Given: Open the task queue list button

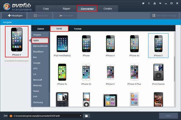Looking at the screenshot, I should (164, 16).
